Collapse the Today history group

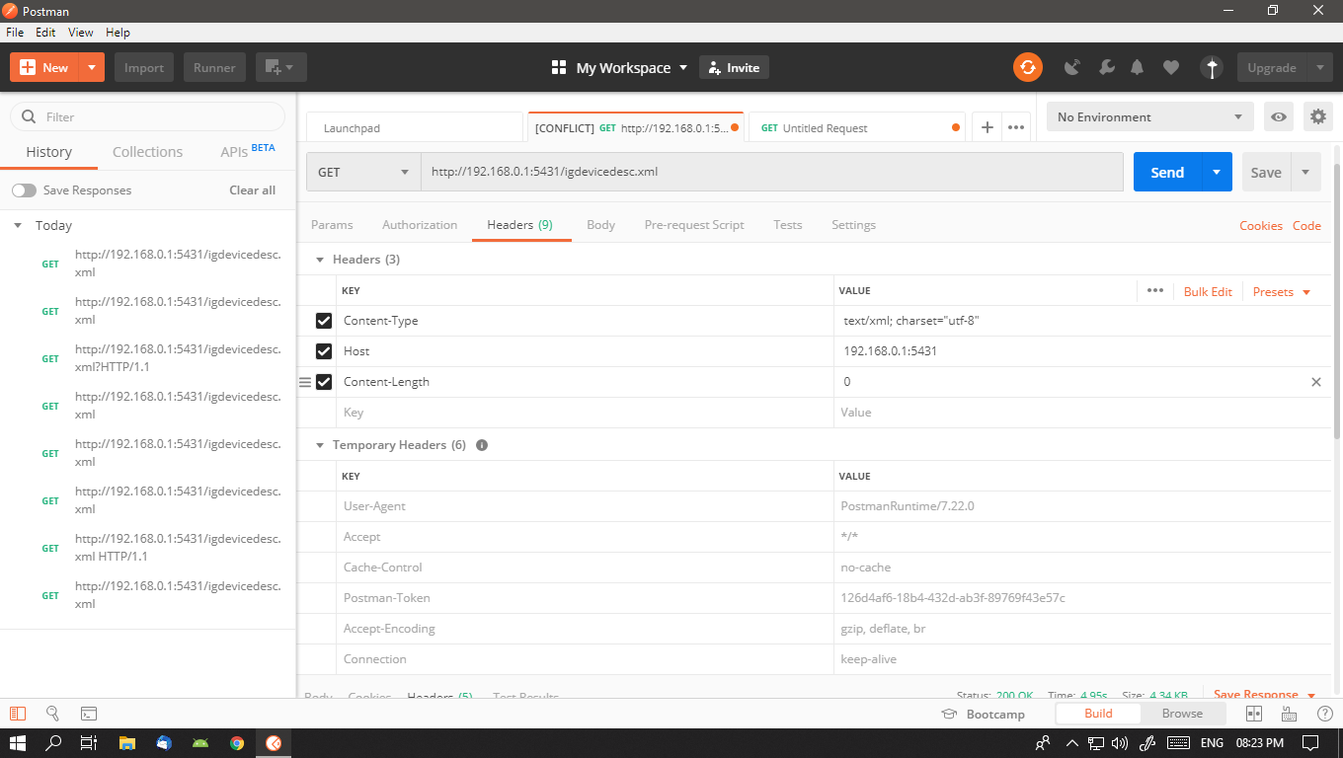pos(18,226)
